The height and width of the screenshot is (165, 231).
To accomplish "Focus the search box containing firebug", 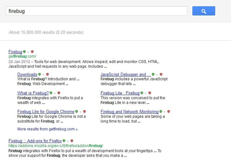I will pyautogui.click(x=97, y=11).
